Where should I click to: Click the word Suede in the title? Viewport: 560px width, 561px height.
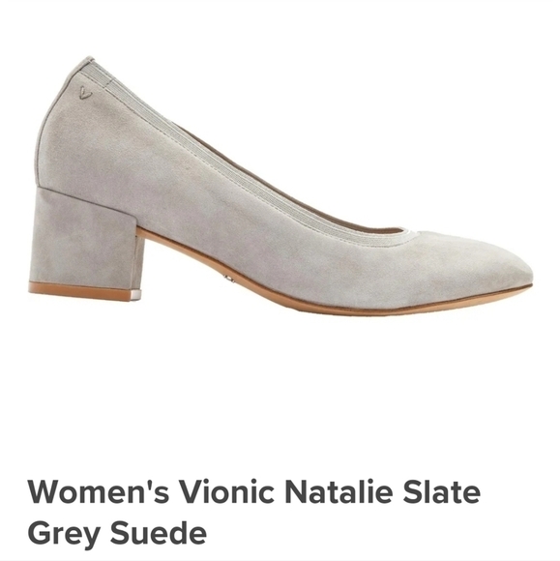159,533
